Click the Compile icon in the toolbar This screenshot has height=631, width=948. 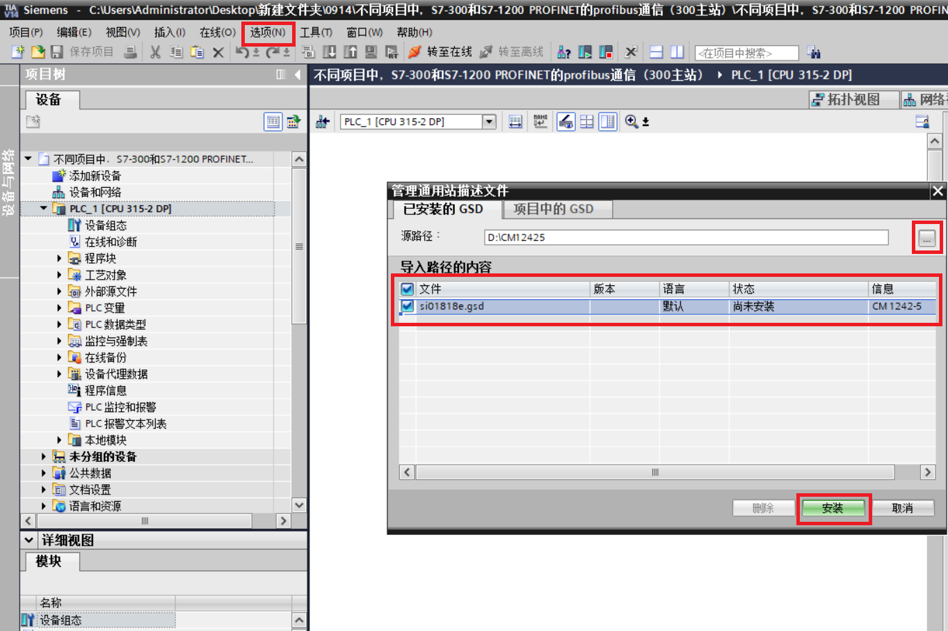[x=308, y=52]
